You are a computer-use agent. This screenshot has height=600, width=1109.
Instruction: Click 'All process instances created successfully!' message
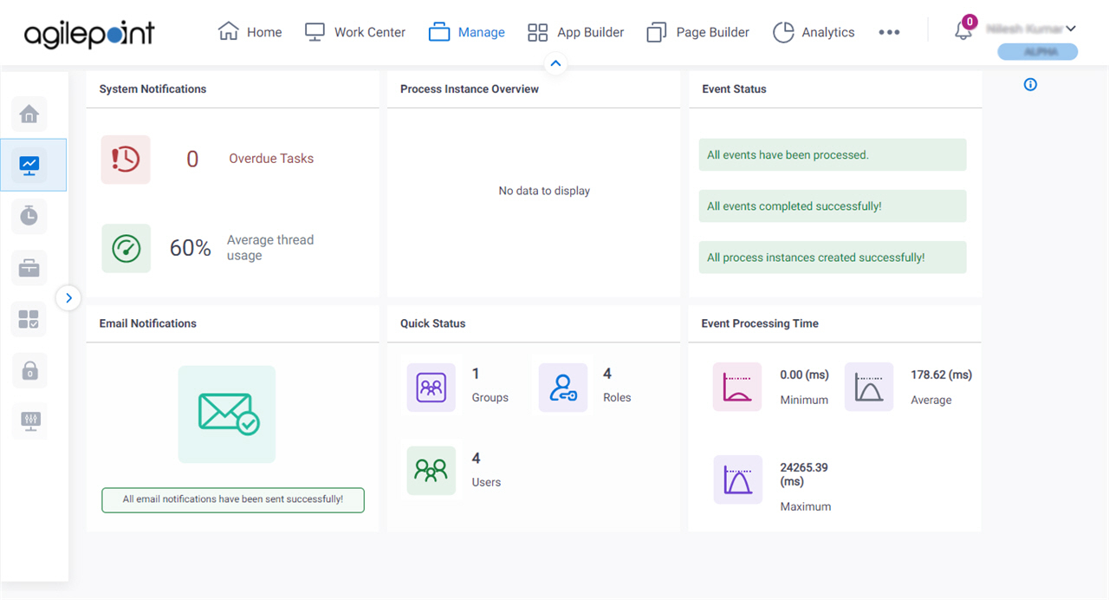(833, 258)
